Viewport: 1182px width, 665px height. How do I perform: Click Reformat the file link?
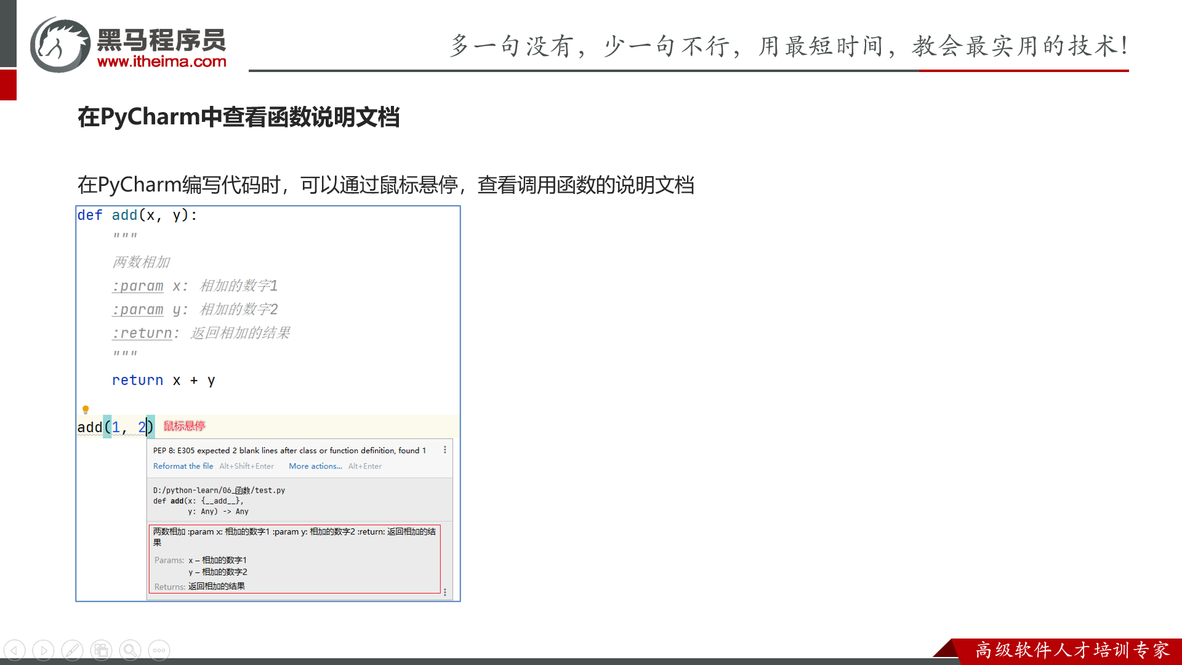(183, 466)
